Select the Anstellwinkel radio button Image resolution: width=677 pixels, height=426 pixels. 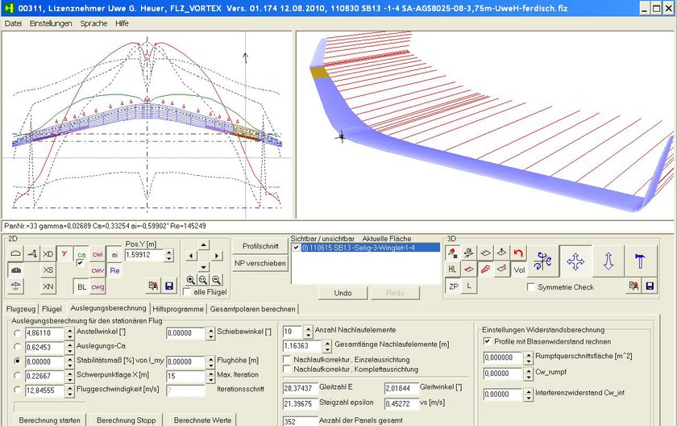point(18,333)
